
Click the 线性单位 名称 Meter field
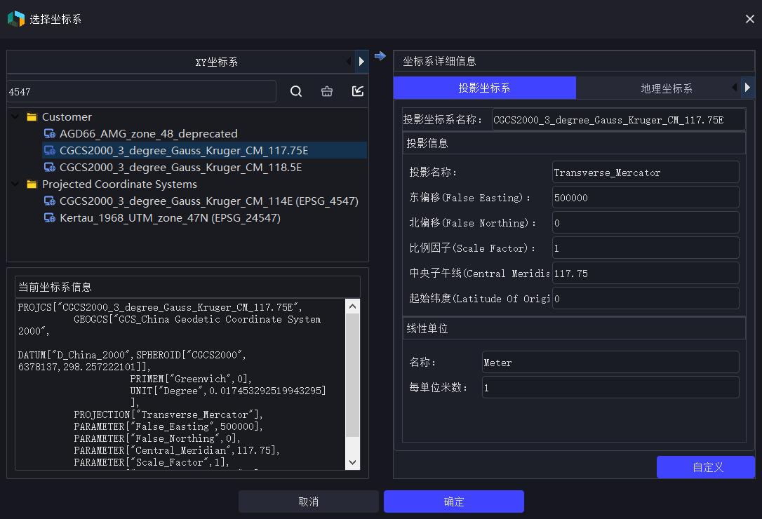click(610, 363)
